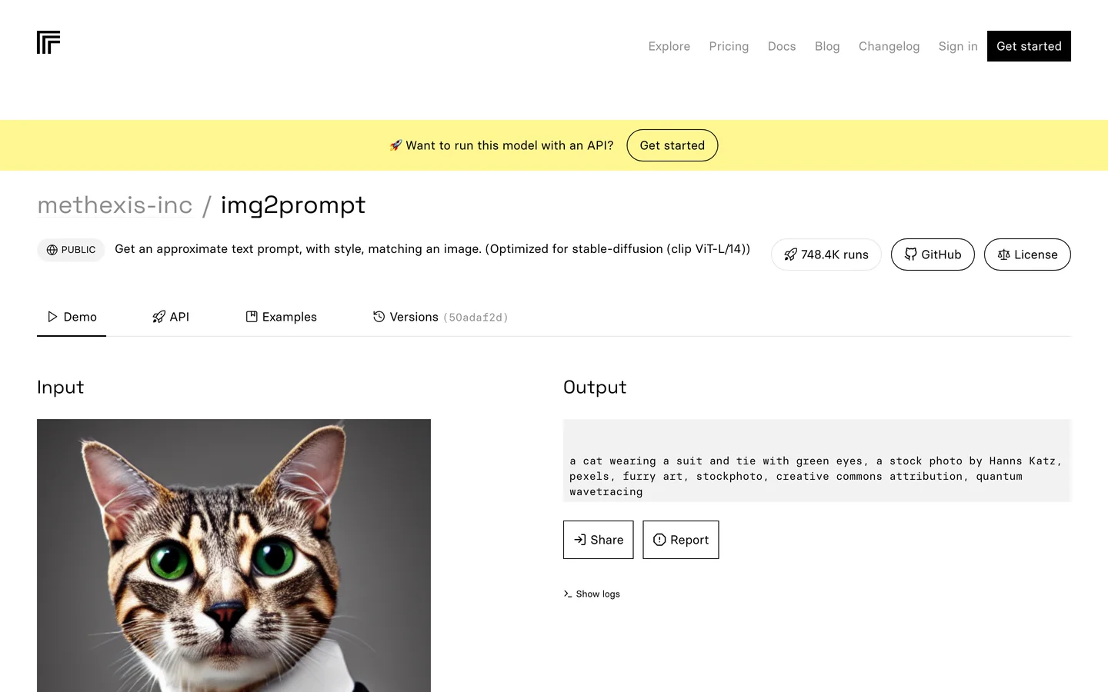
Task: Click Get started in the yellow banner
Action: [672, 145]
